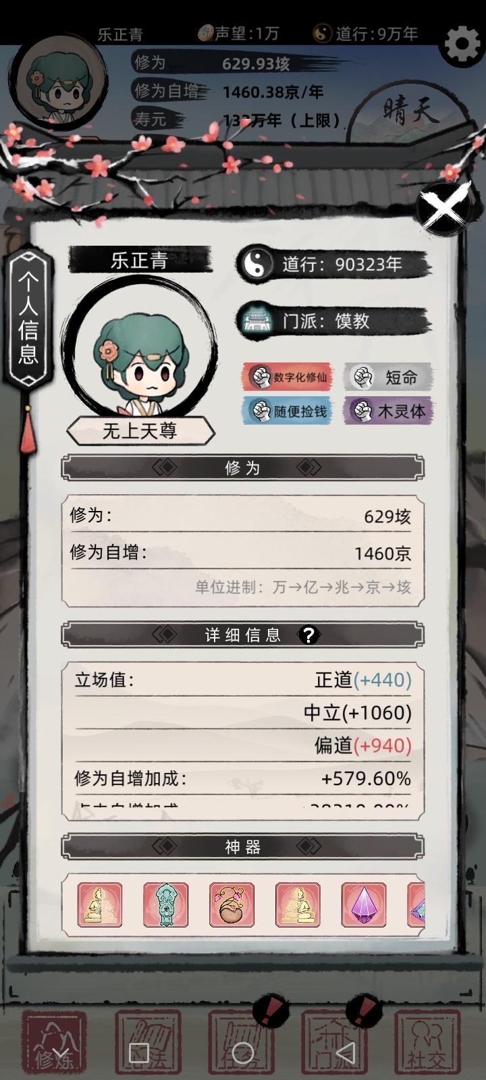Switch to the 社交 bottom tab
Screen dimensions: 486x1080
(x=427, y=1043)
